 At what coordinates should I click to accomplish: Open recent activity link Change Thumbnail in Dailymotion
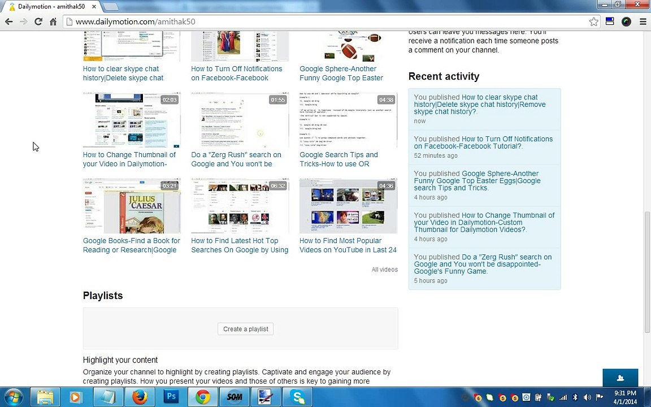[x=484, y=222]
